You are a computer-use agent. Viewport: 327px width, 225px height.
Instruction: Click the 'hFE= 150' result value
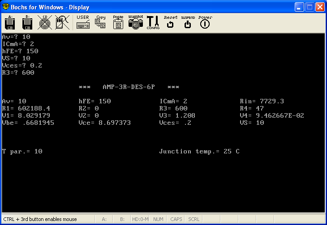[x=95, y=101]
